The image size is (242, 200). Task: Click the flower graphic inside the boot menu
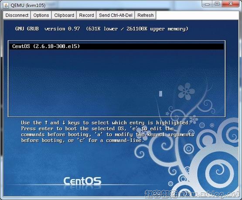pyautogui.click(x=186, y=91)
